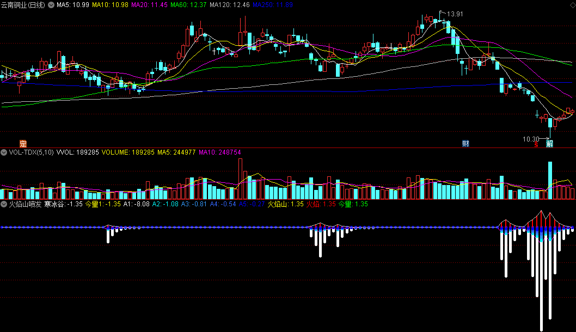The image size is (576, 332).
Task: Click the red 火焰: 1.35 value
Action: 321,204
